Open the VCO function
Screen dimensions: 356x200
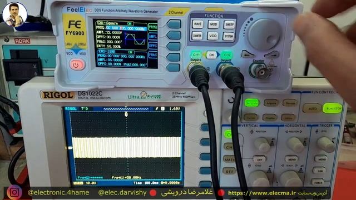pos(212,36)
